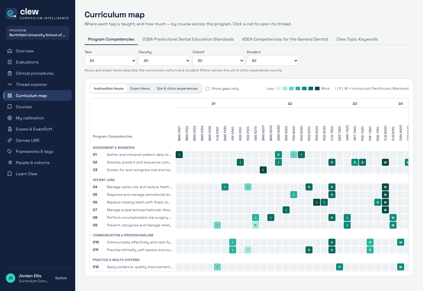Viewport: 423px width, 291px height.
Task: Click the darkest legend swatch beside More
Action: 317,88
